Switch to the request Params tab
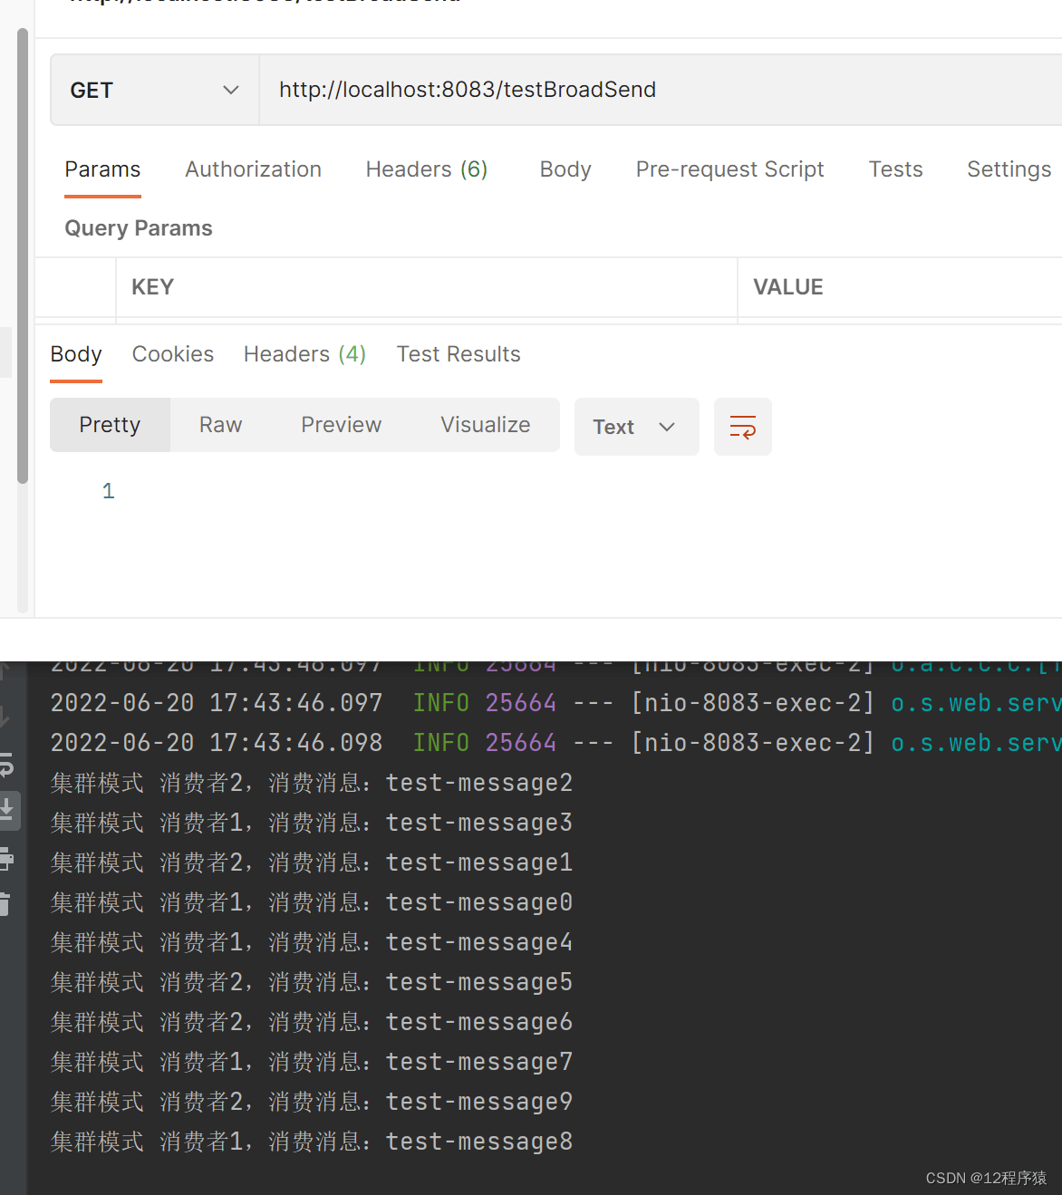 (x=102, y=169)
